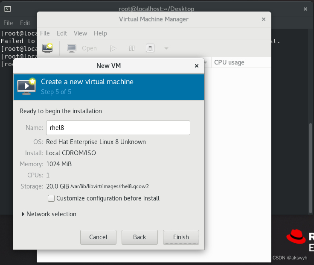Click the Step 5 of 5 text
This screenshot has width=314, height=265.
56,92
